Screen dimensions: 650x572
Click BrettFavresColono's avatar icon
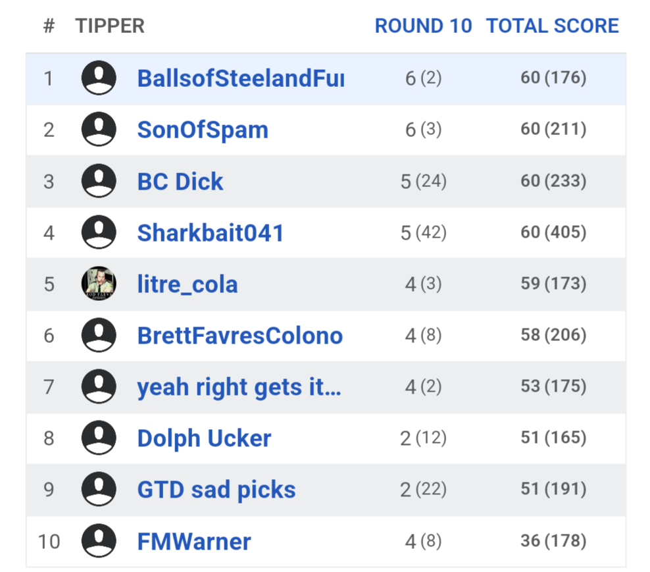pyautogui.click(x=99, y=335)
